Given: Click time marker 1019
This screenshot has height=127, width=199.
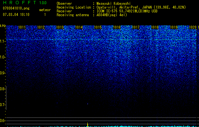Looking at the screenshot, I should (174, 27).
